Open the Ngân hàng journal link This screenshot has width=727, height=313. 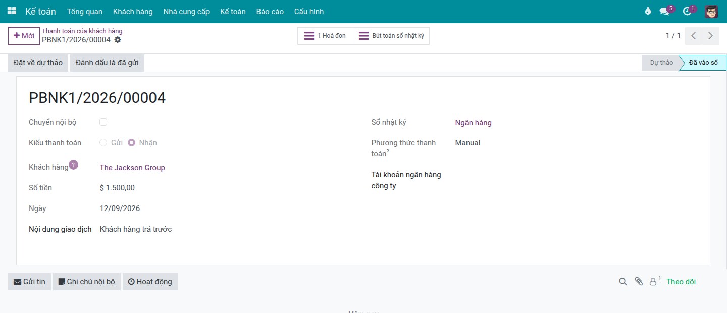pyautogui.click(x=473, y=123)
